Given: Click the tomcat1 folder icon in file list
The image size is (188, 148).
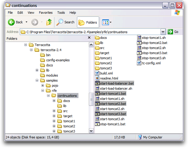Looking at the screenshot, I should 97,58.
